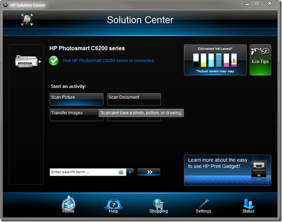Click the black ink level bar
Viewport: 282px width, 222px height.
click(196, 60)
